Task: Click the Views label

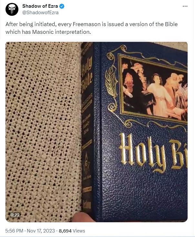Action: 79,231
